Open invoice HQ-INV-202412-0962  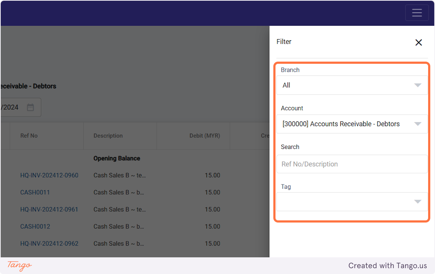click(x=49, y=244)
